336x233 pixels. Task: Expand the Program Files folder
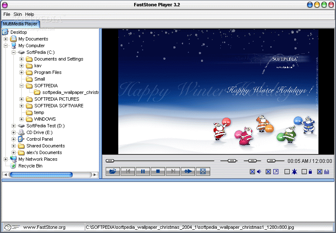tap(21, 72)
